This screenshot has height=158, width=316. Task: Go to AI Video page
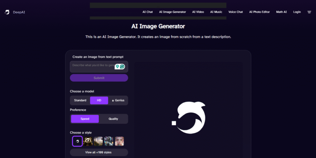click(198, 12)
